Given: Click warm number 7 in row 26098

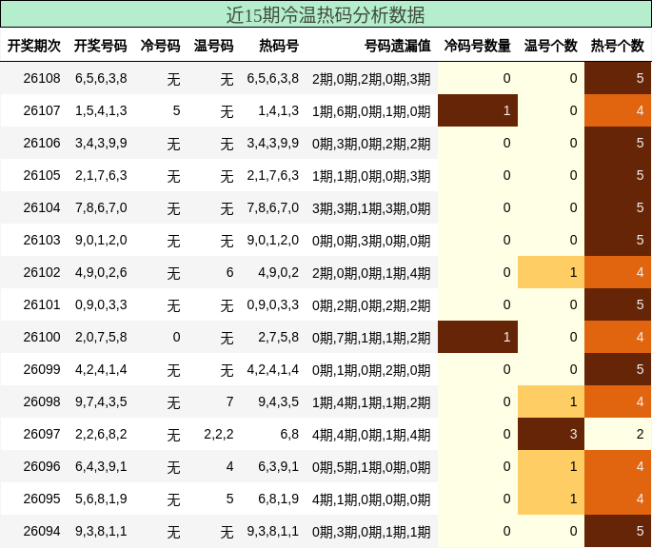Looking at the screenshot, I should tap(229, 401).
